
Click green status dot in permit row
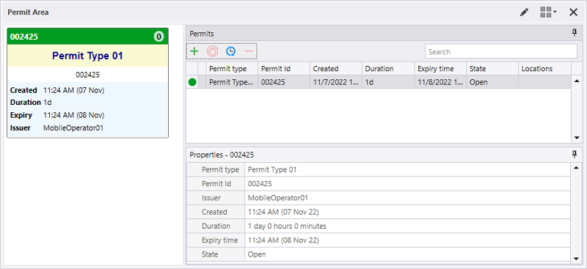pos(192,82)
